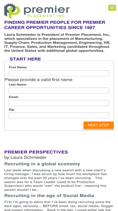
Task: Focus the First Name input field
Action: 59,73
